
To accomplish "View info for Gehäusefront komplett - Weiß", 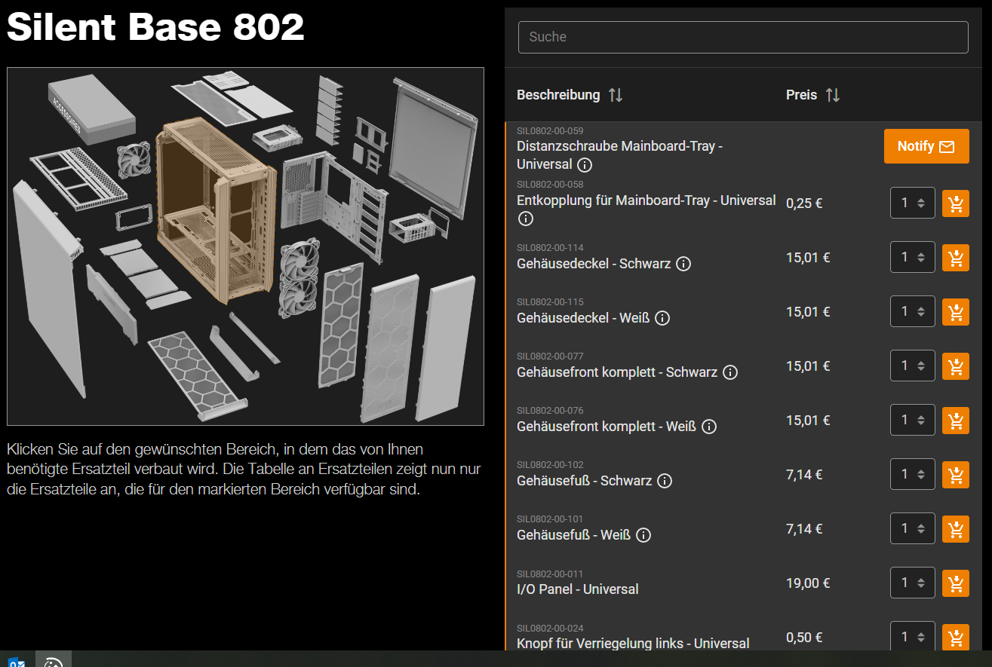I will (709, 427).
